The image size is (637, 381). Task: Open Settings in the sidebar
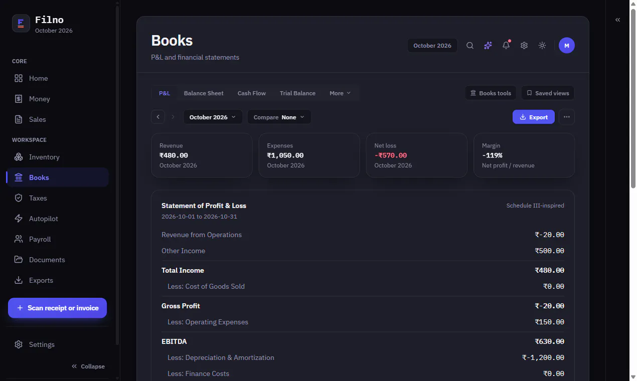tap(57, 344)
